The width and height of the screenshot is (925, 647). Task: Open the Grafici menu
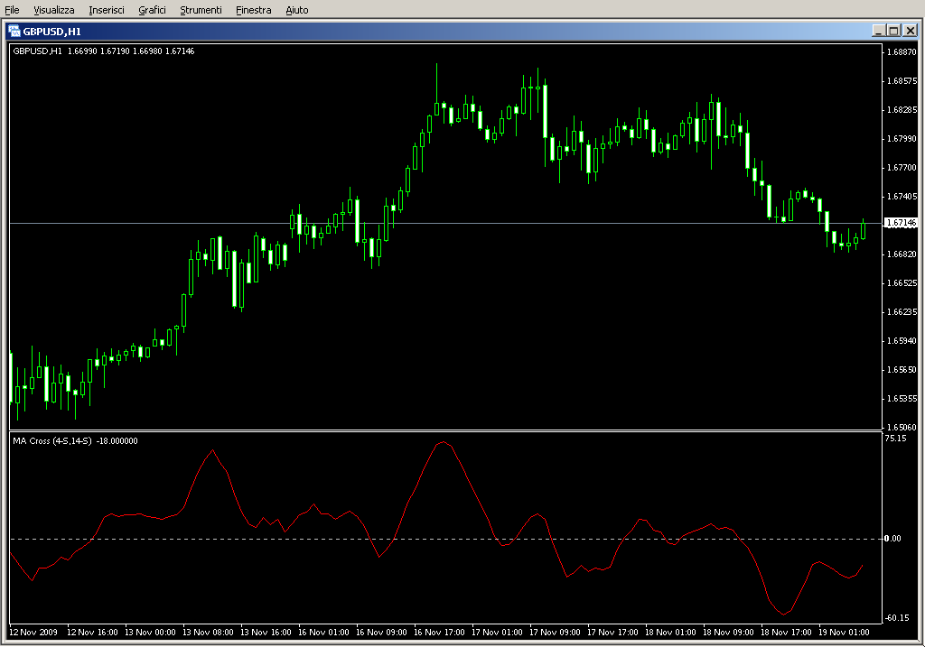pyautogui.click(x=152, y=10)
